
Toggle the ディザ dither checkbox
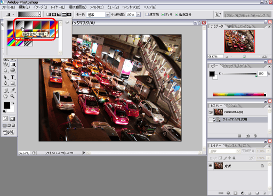(163, 14)
